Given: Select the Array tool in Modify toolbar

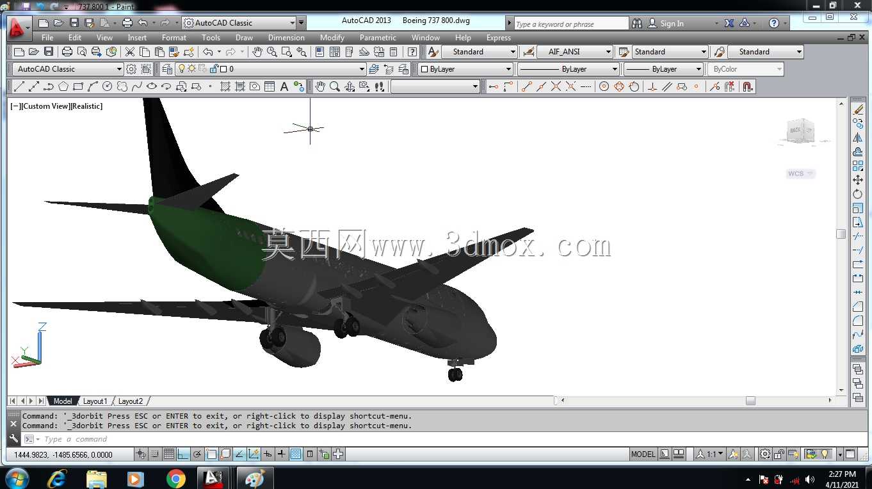Looking at the screenshot, I should (x=858, y=166).
